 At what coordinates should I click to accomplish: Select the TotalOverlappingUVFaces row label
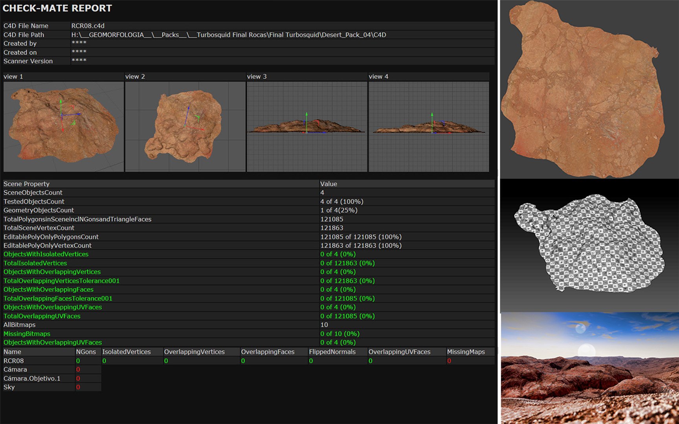click(x=42, y=316)
